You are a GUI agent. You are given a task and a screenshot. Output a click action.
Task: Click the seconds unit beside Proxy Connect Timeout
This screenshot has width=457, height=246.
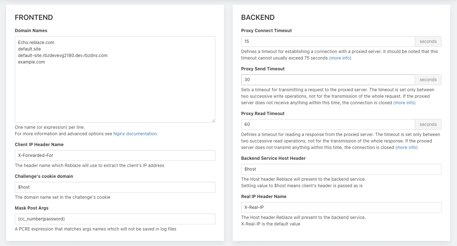(428, 41)
